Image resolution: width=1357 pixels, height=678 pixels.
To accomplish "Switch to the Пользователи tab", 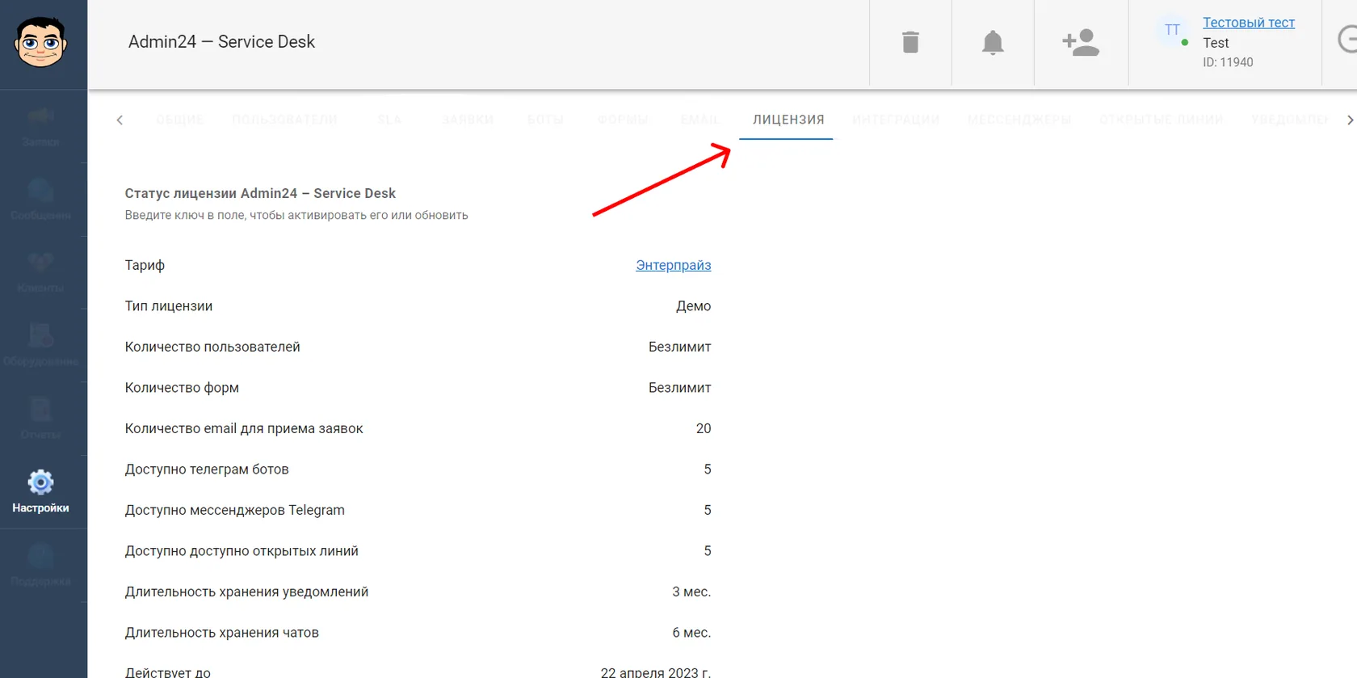I will [x=284, y=120].
